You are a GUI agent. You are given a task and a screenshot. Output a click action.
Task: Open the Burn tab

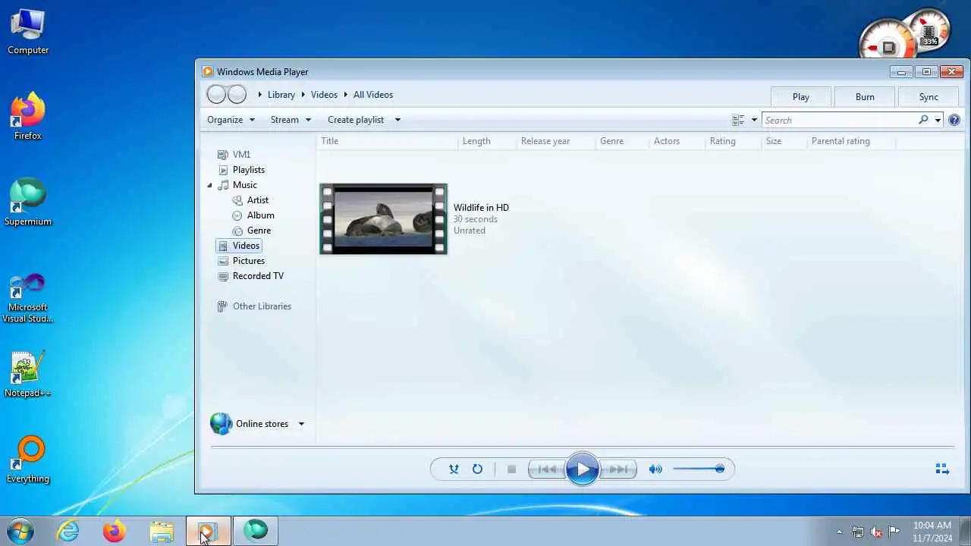pos(865,96)
